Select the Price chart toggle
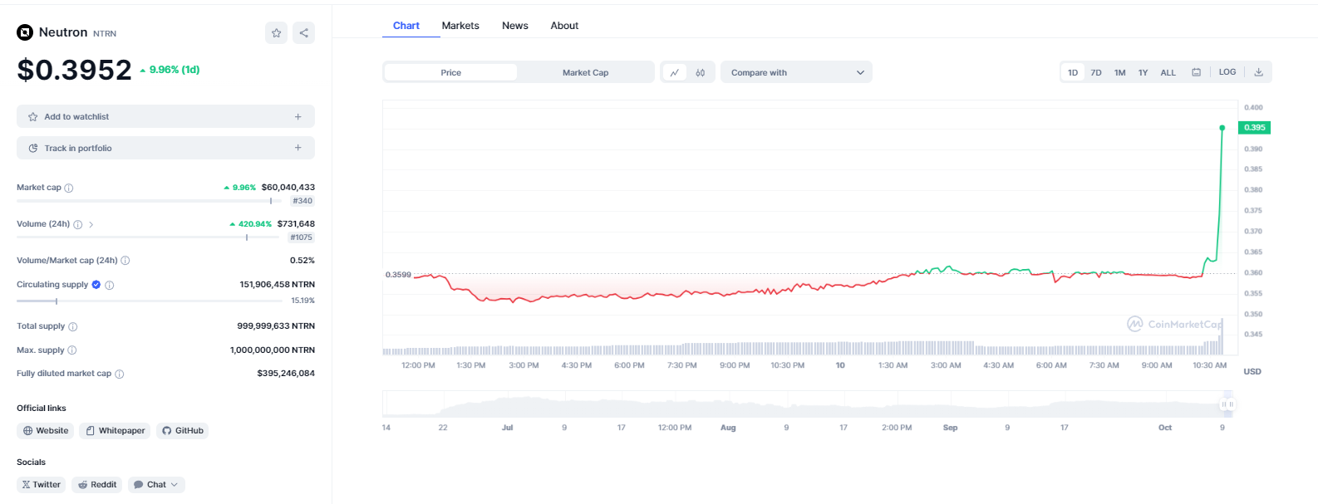Viewport: 1318px width, 504px height. pyautogui.click(x=450, y=73)
